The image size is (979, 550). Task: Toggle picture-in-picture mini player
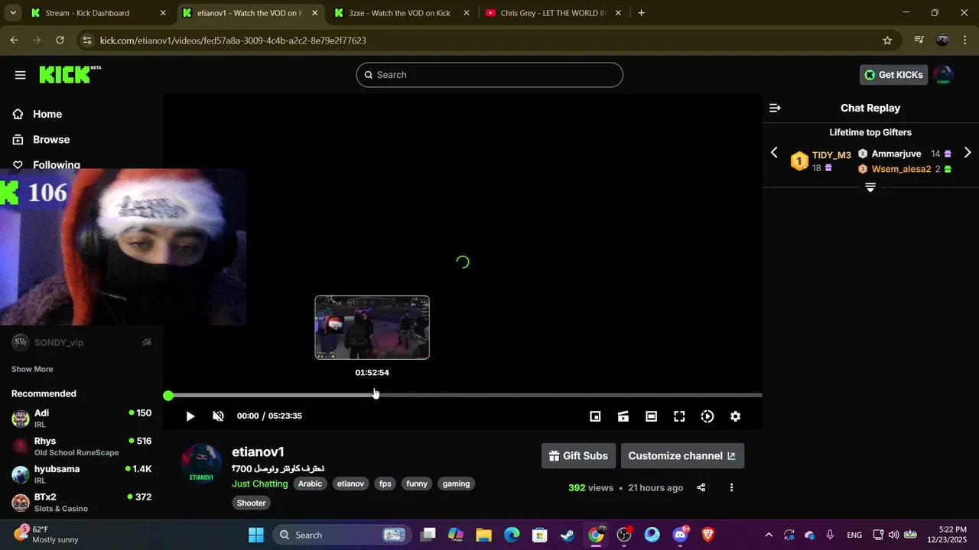pyautogui.click(x=595, y=416)
